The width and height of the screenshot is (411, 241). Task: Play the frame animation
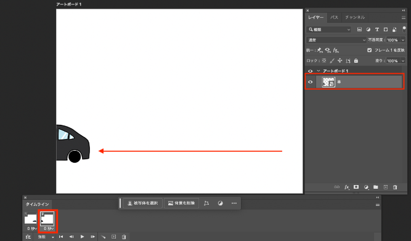click(x=82, y=237)
